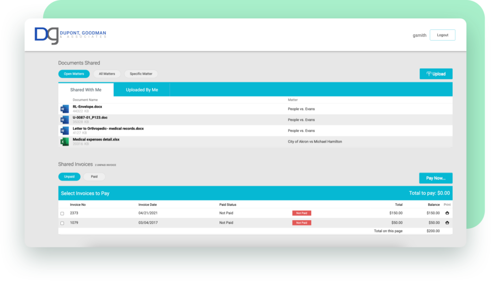
Task: Print invoice 2373 using printer icon
Action: pyautogui.click(x=447, y=213)
